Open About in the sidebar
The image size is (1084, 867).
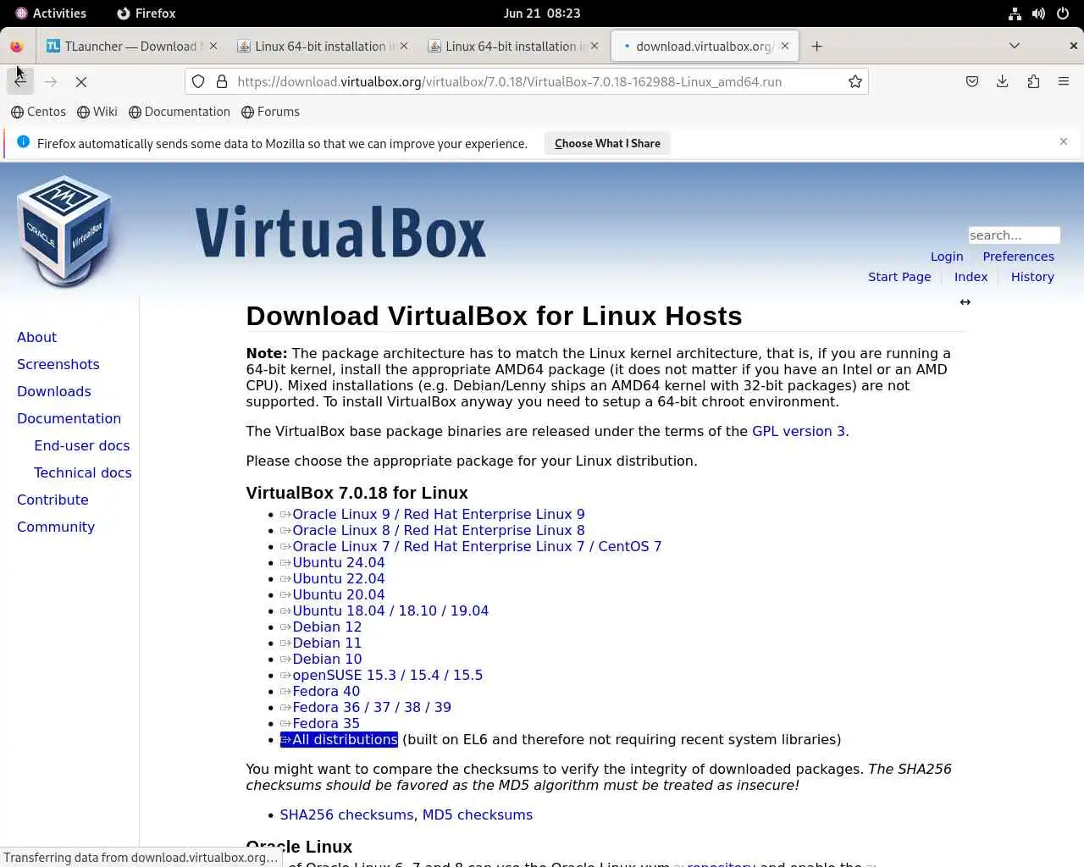point(36,337)
